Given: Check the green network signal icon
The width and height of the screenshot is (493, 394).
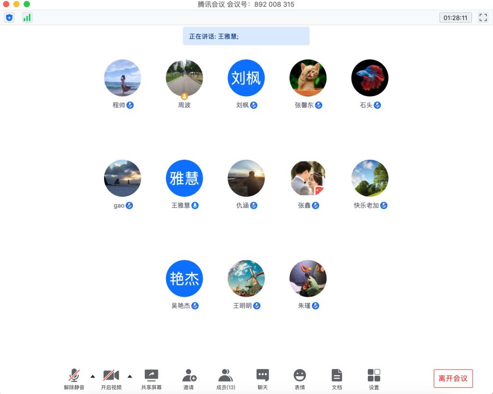Looking at the screenshot, I should [27, 18].
